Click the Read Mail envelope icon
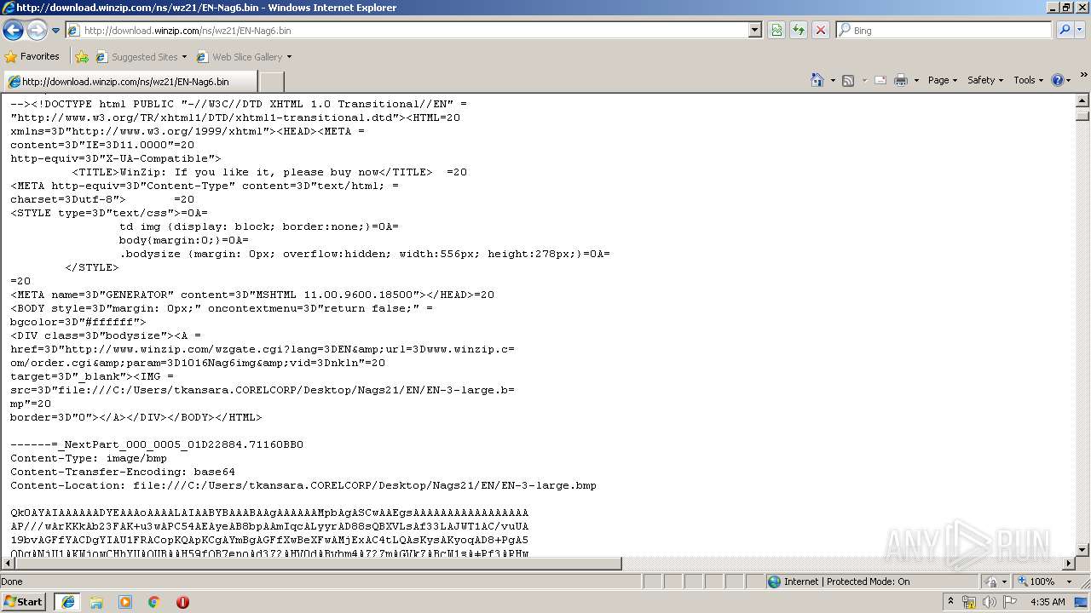The width and height of the screenshot is (1091, 613). [x=880, y=80]
